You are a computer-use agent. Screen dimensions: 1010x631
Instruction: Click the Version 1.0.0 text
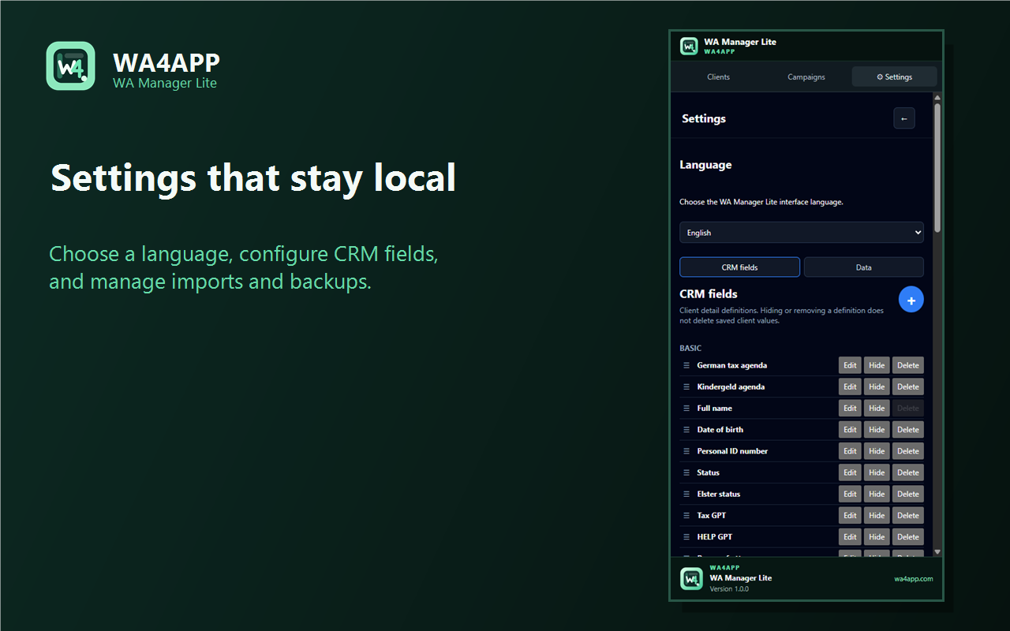(729, 589)
